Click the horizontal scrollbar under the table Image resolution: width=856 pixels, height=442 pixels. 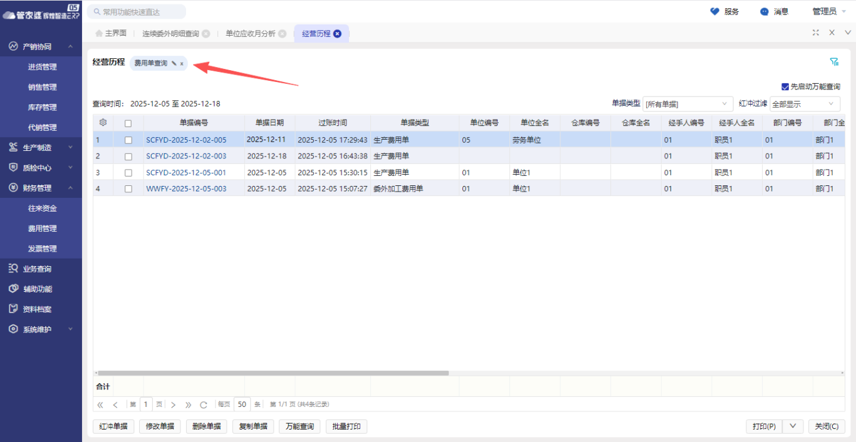click(273, 373)
